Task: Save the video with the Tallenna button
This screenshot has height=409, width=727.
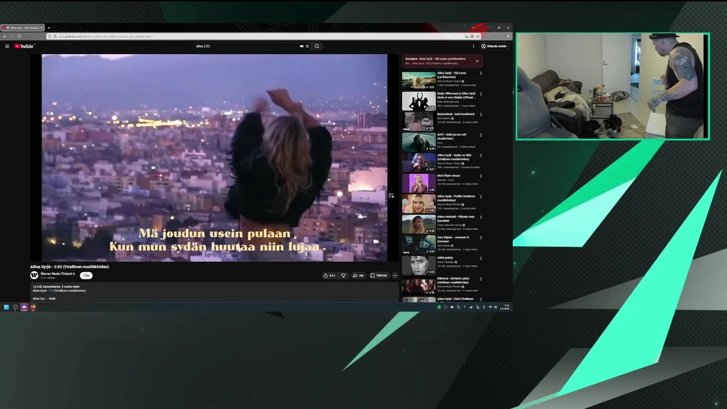Action: click(379, 276)
